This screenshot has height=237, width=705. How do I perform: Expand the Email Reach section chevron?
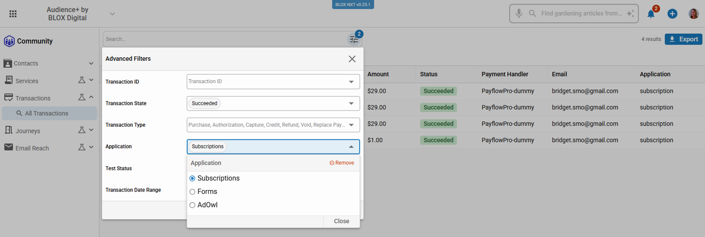tap(91, 147)
